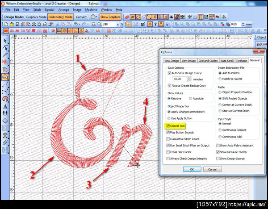
Task: Click the diagonal lines stitch angle tool
Action: (5, 142)
